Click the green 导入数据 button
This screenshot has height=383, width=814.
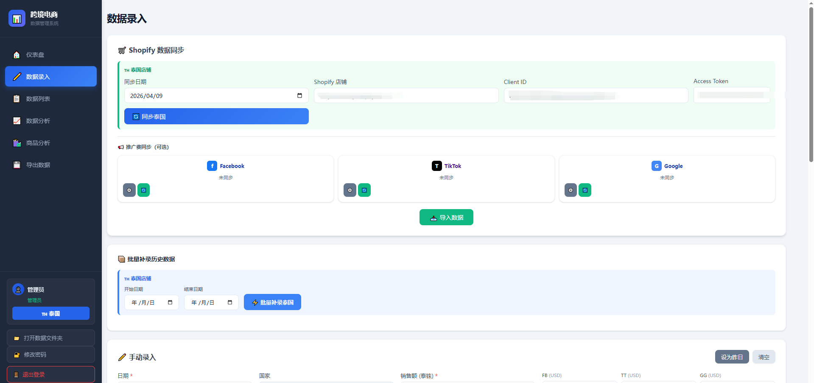pos(446,217)
